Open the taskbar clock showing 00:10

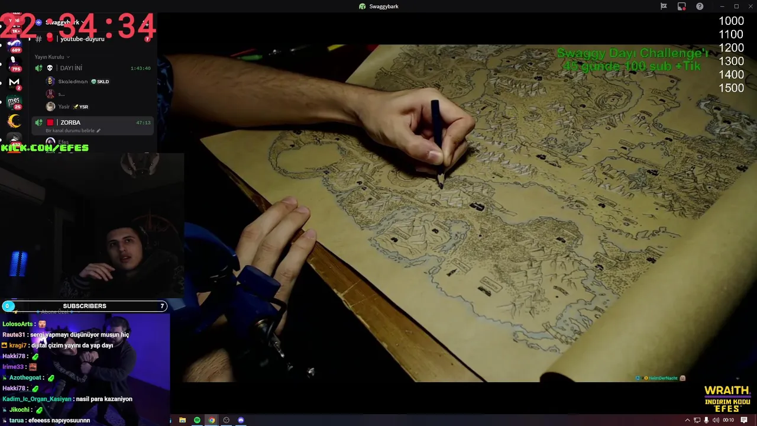(x=729, y=420)
